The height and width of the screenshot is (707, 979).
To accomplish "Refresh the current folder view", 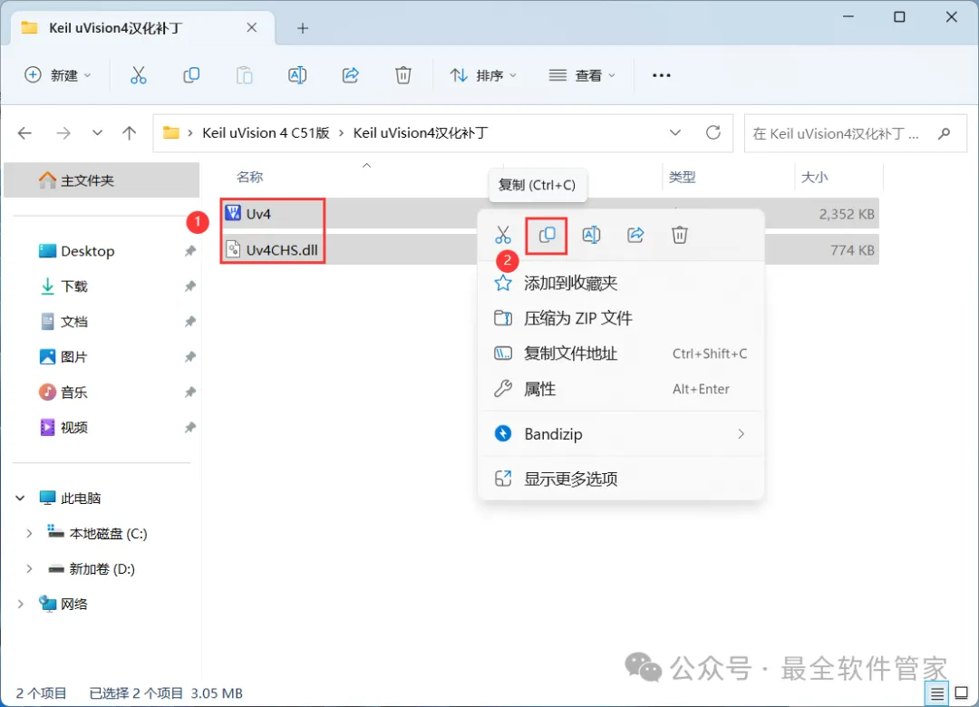I will click(713, 132).
